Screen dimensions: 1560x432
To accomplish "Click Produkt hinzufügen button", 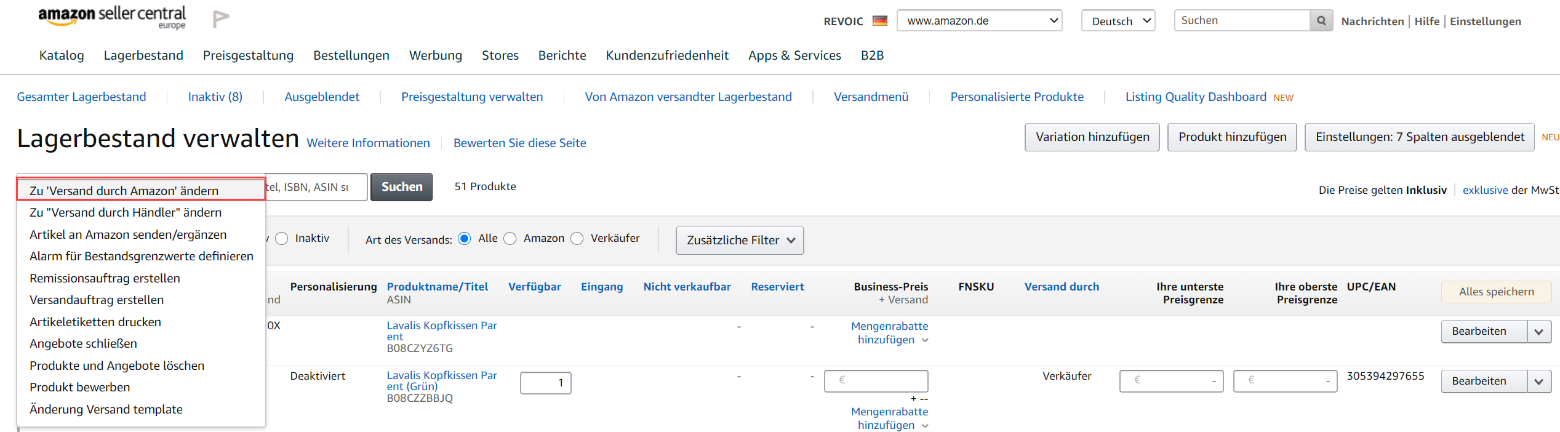I will click(x=1232, y=137).
